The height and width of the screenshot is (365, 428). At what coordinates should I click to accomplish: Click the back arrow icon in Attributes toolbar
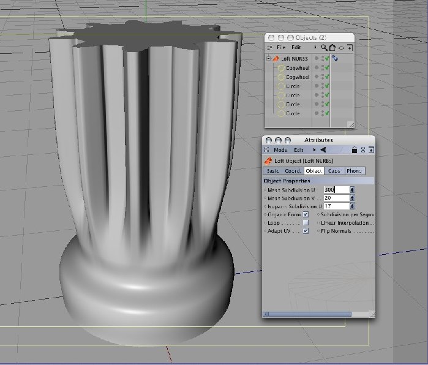[x=323, y=149]
